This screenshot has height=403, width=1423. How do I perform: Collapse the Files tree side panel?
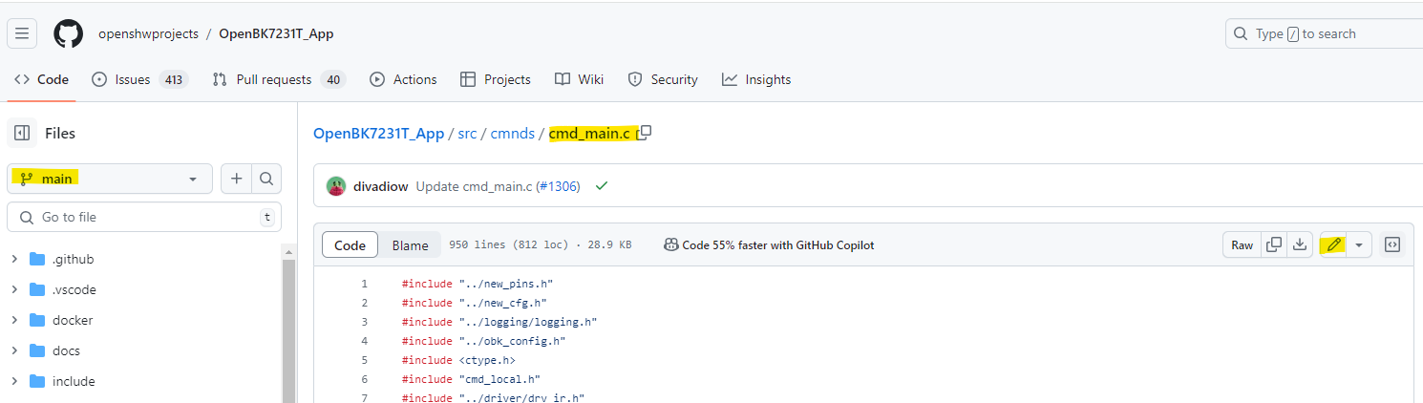coord(22,133)
